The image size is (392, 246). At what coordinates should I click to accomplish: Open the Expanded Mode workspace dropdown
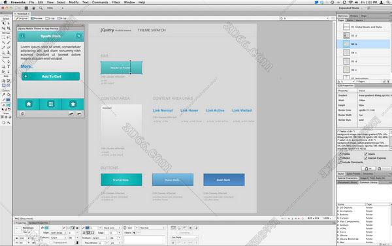coord(351,8)
